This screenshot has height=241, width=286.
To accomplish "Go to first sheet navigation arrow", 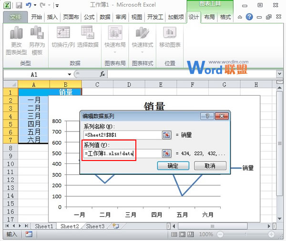I will pyautogui.click(x=7, y=226).
